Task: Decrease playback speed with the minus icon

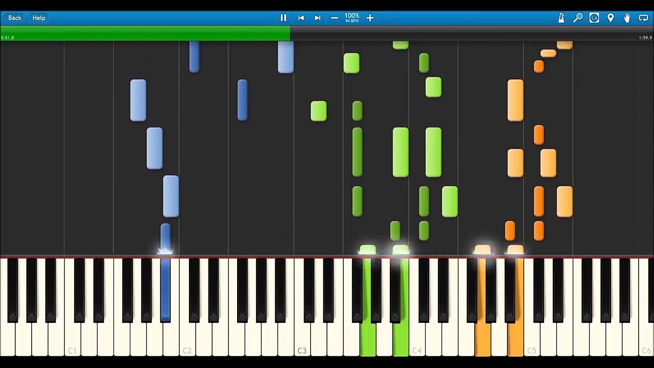Action: 334,18
